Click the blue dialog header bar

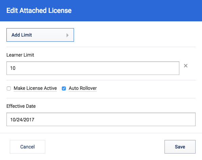(x=101, y=11)
